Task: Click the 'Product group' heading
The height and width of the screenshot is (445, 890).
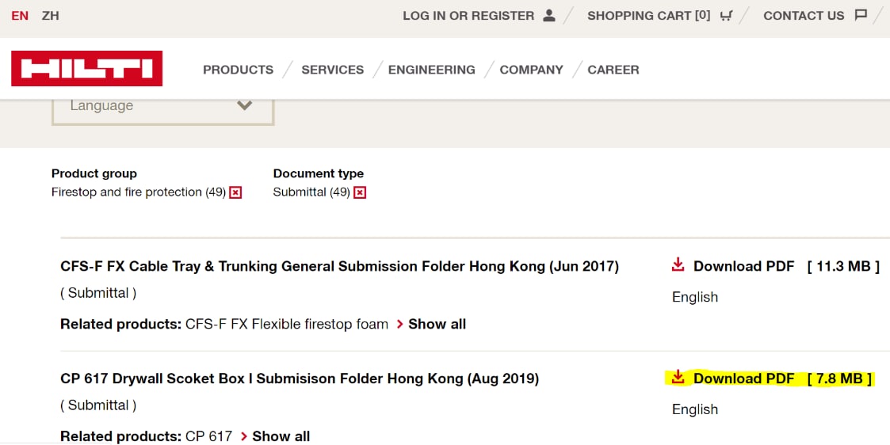Action: pos(94,173)
